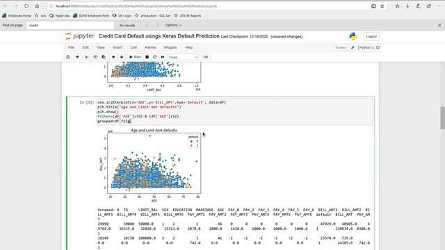The image size is (445, 250).
Task: Open hyper-dev bookmark
Action: click(x=60, y=16)
